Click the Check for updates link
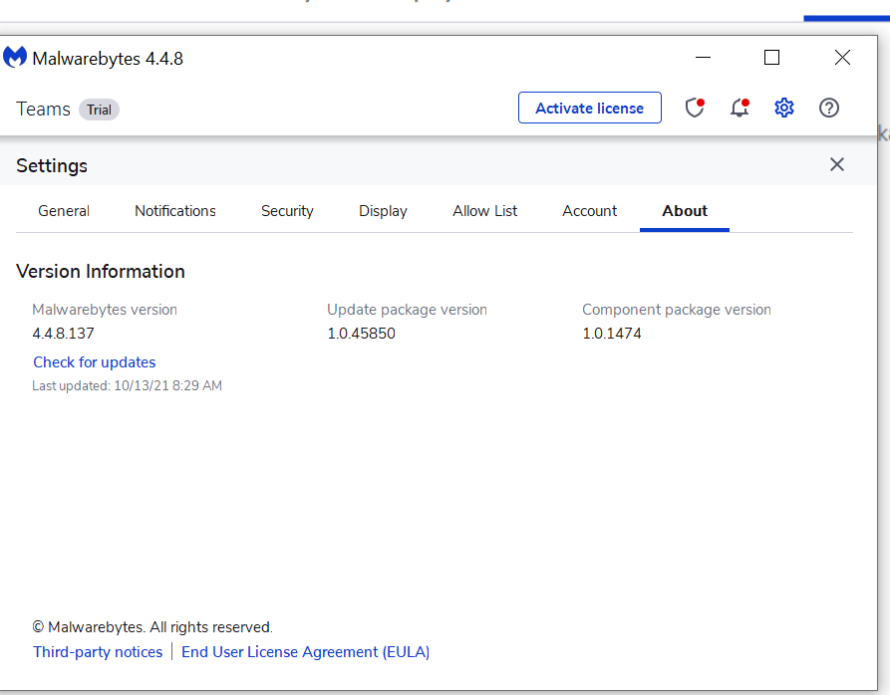Viewport: 890px width, 695px height. pos(95,362)
